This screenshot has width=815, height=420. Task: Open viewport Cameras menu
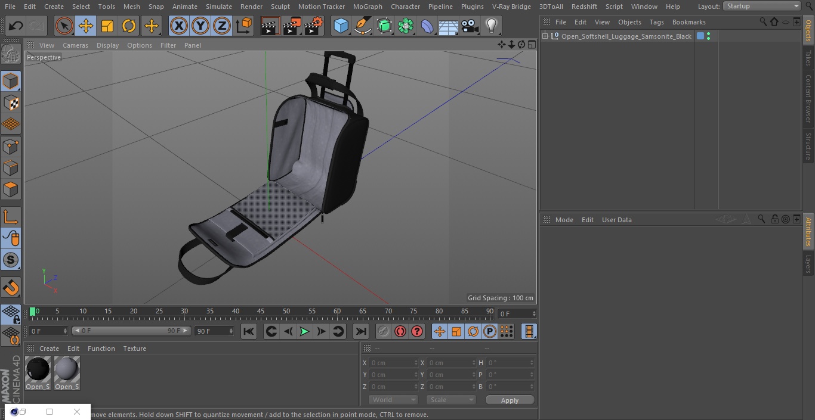coord(75,45)
